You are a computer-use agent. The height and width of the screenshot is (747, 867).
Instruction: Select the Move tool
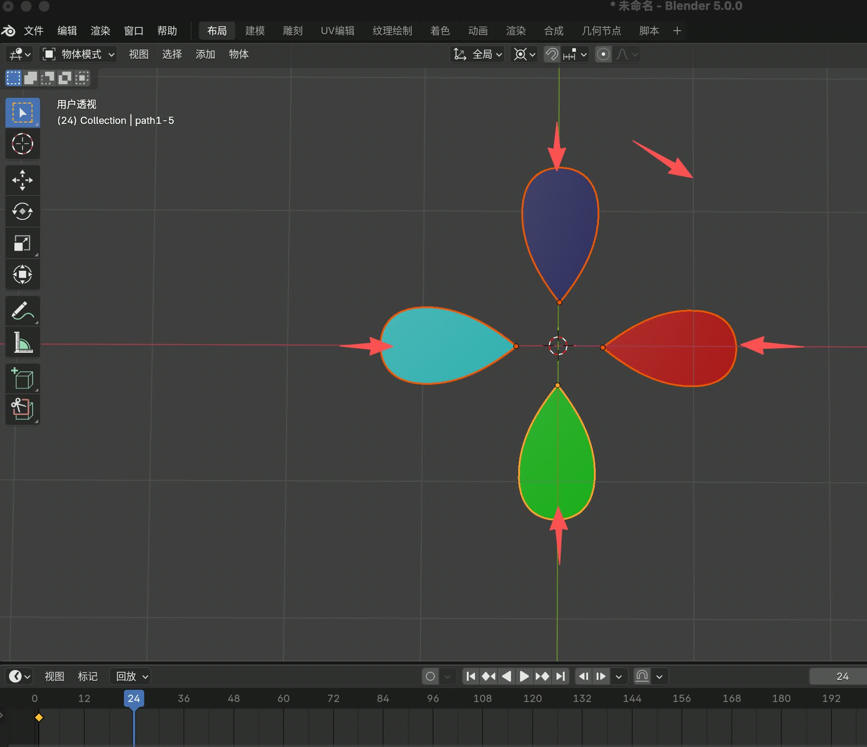tap(22, 180)
